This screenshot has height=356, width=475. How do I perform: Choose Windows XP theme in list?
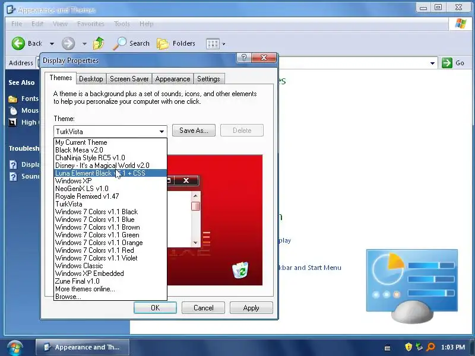tap(110, 181)
